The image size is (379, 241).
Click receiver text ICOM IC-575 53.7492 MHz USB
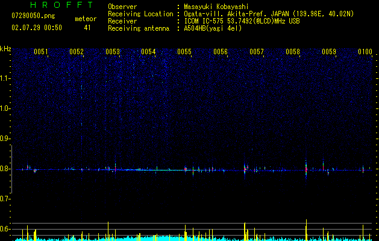pos(242,21)
